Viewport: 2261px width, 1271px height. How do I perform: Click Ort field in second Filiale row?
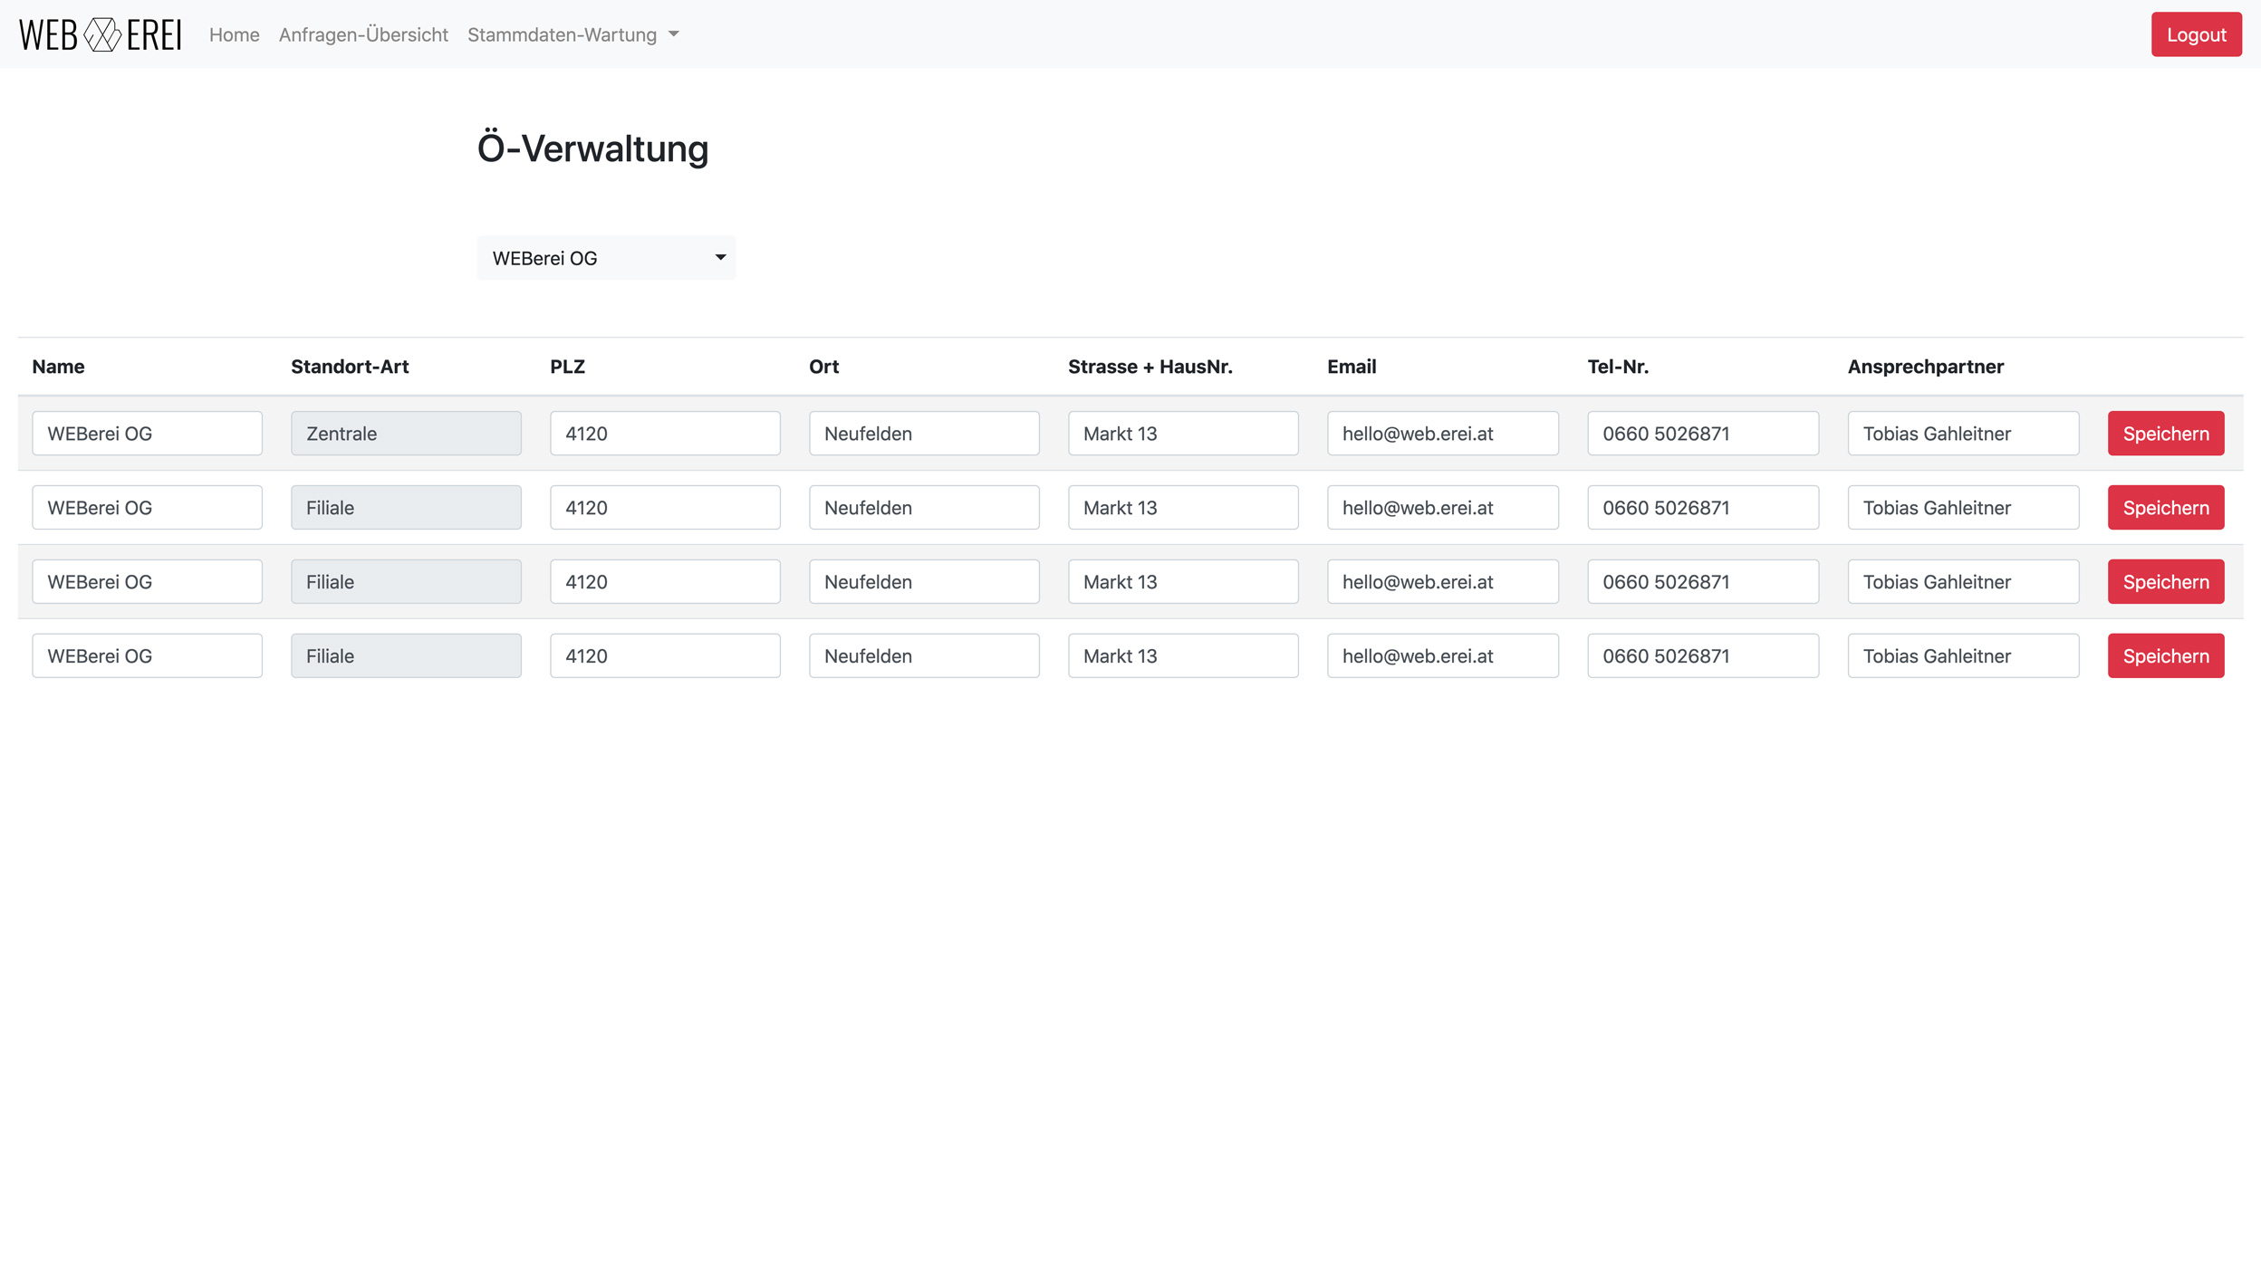click(924, 582)
